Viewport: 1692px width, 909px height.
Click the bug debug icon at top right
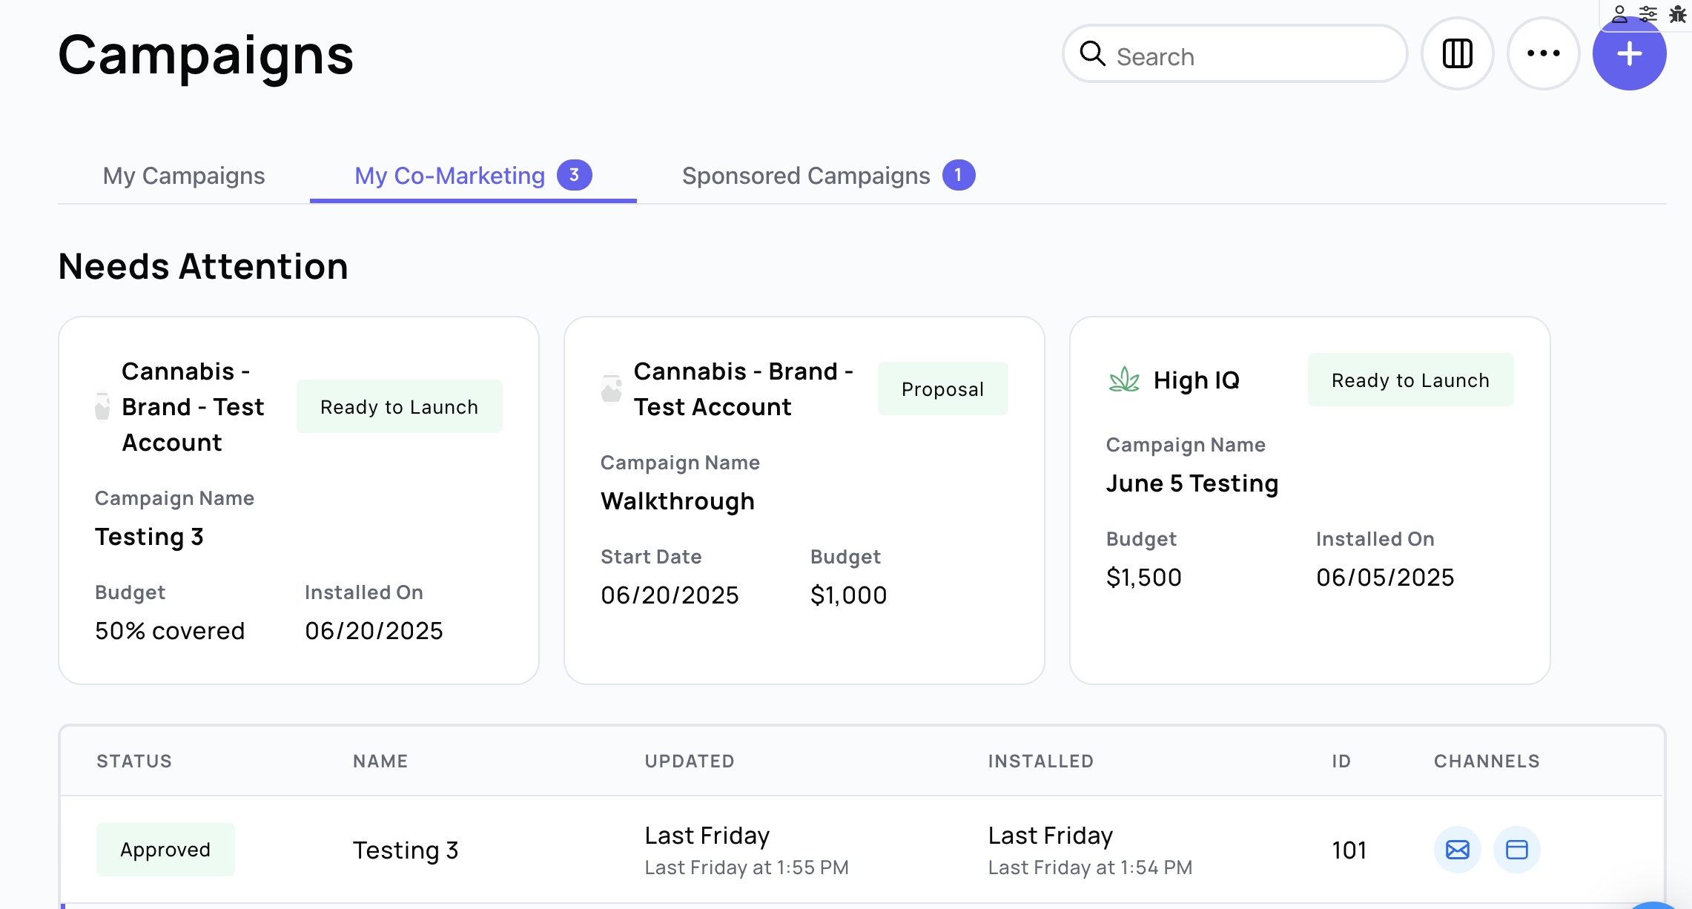point(1677,13)
